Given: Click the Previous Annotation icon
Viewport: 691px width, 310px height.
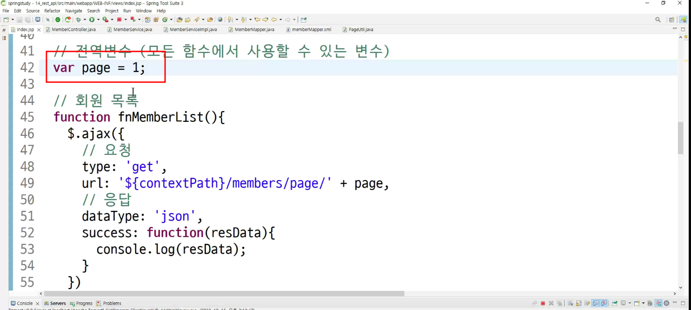Looking at the screenshot, I should [244, 20].
